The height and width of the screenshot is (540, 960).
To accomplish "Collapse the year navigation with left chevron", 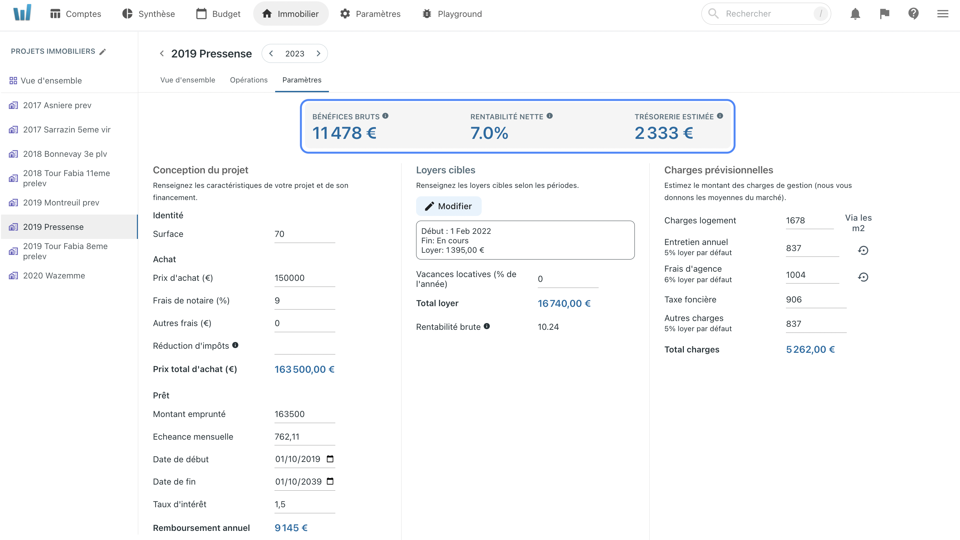I will tap(272, 53).
